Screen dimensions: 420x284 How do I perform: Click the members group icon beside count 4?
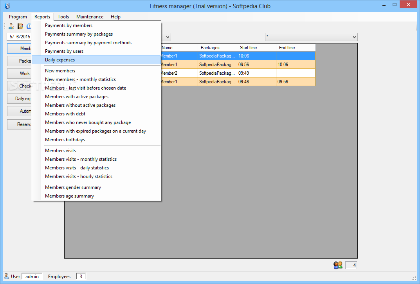click(x=338, y=265)
